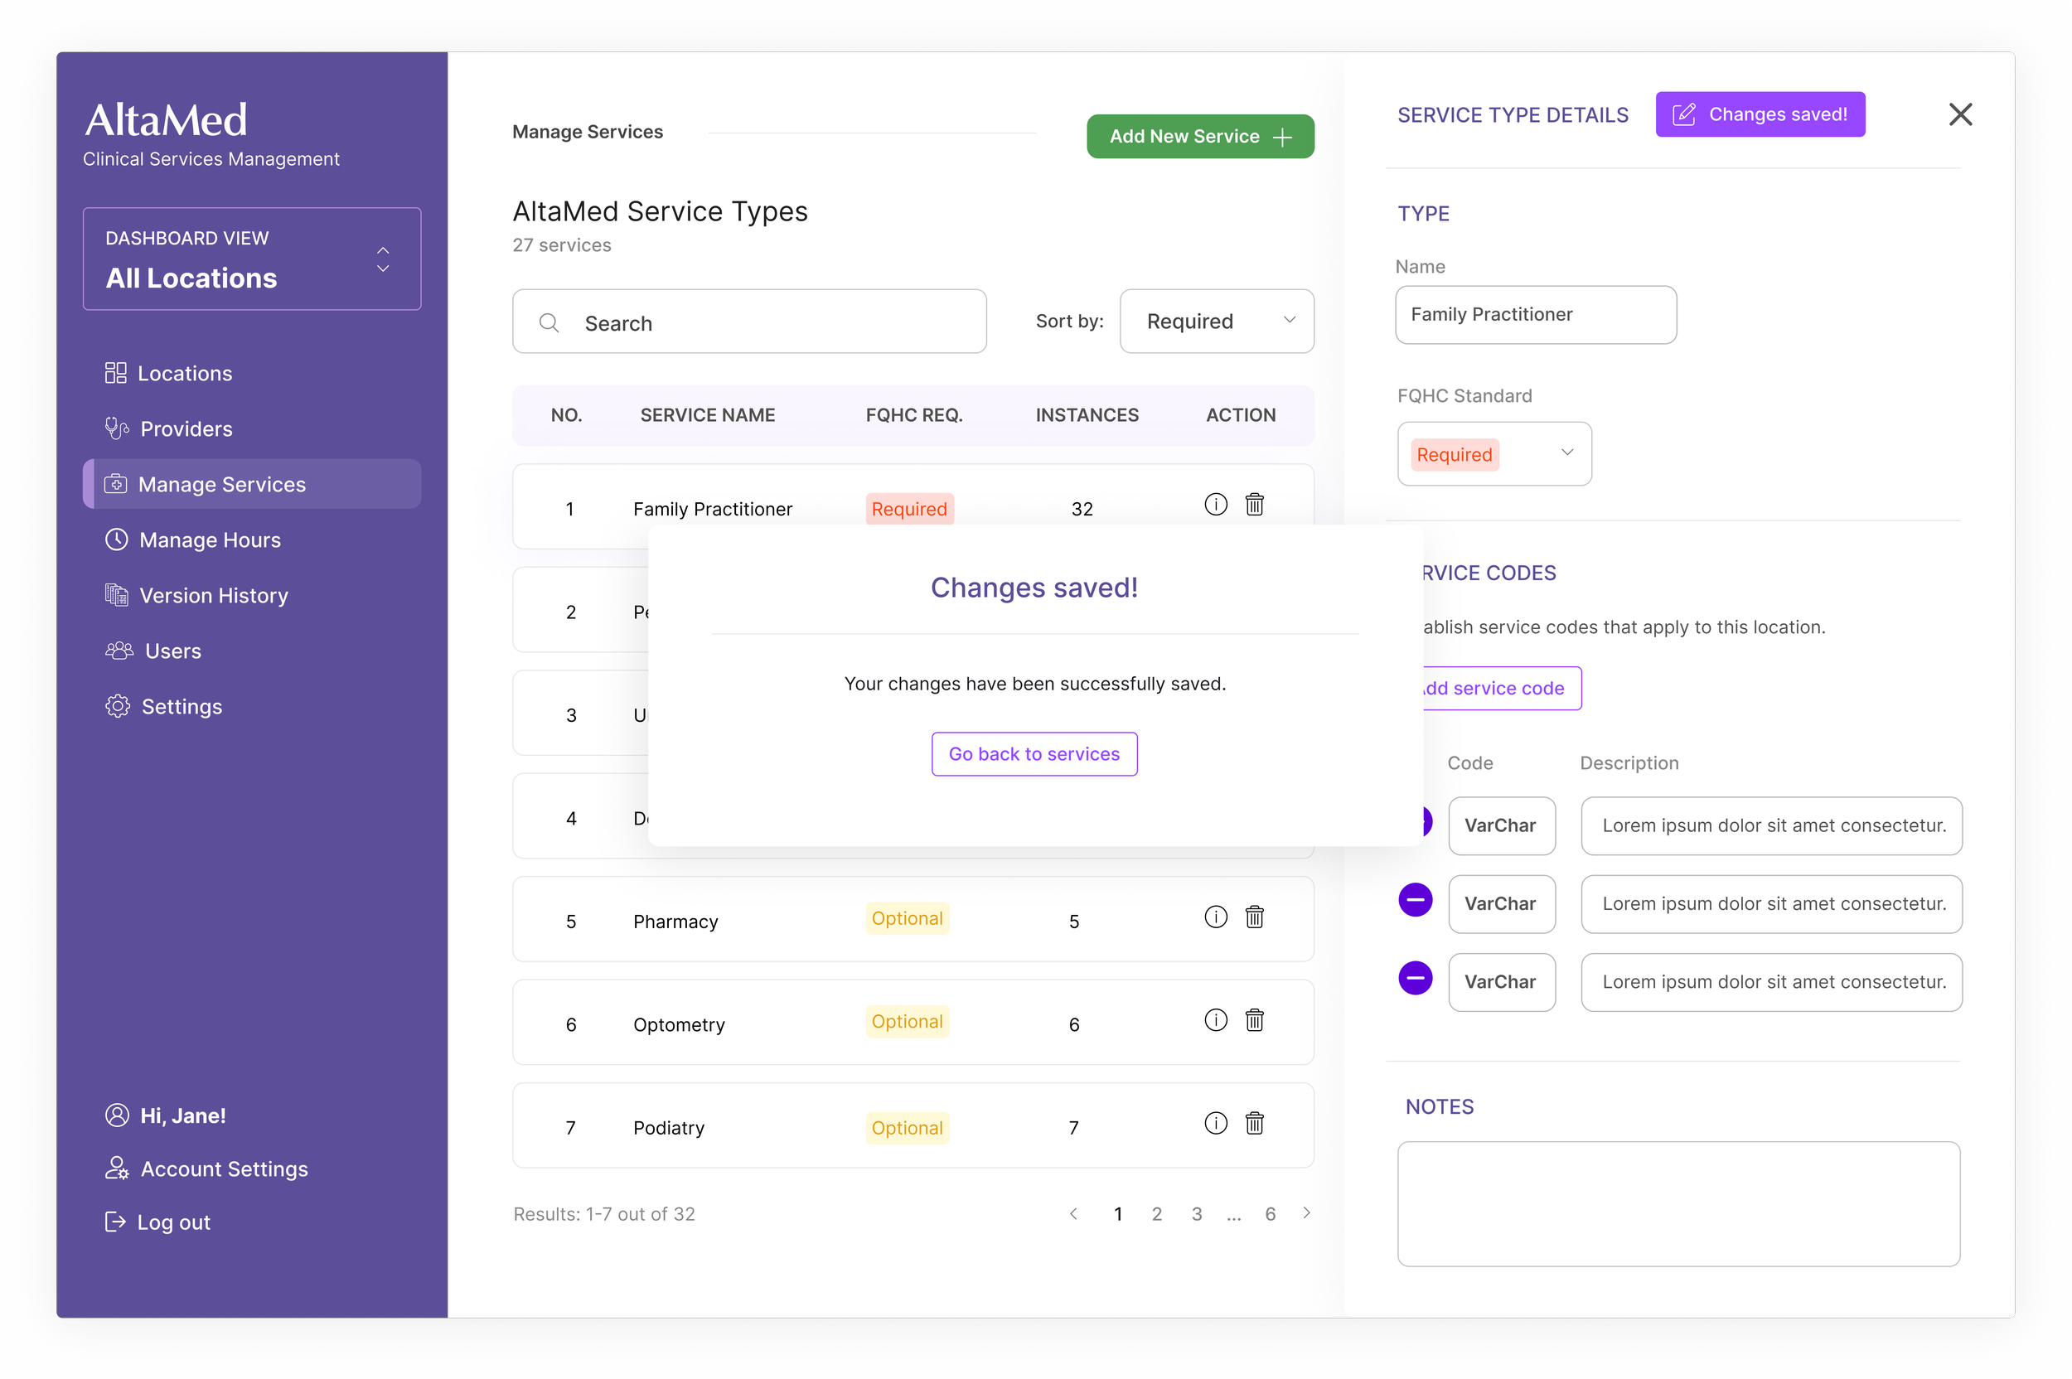
Task: Delete the Pharmacy service
Action: [1255, 917]
